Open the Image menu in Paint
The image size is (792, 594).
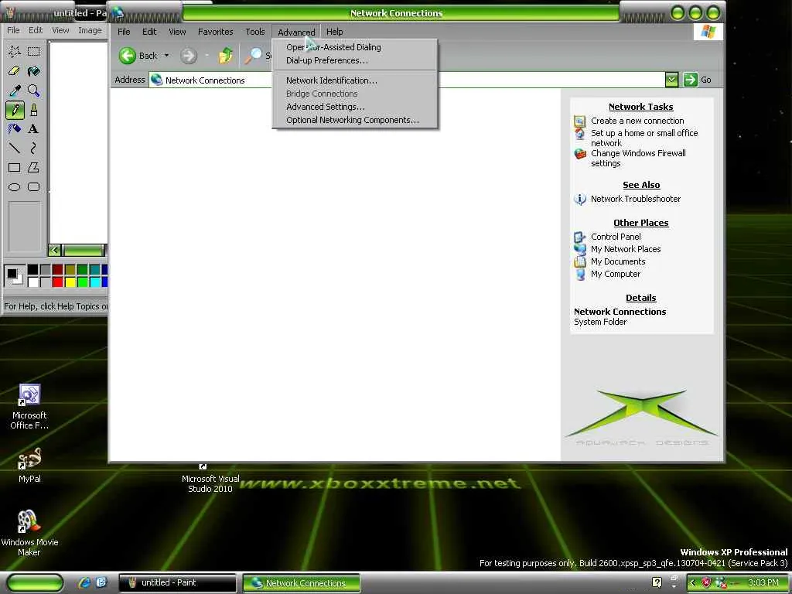coord(90,30)
